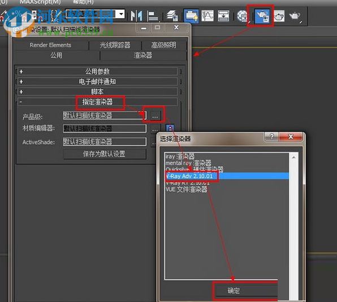Screen dimensions: 337x302
Task: Select 'V-Ray Adv 2.10.01' in the list
Action: [227, 176]
